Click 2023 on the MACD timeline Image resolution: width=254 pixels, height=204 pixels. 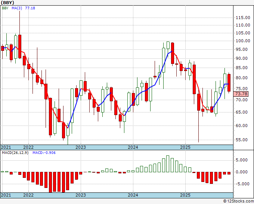(81, 195)
